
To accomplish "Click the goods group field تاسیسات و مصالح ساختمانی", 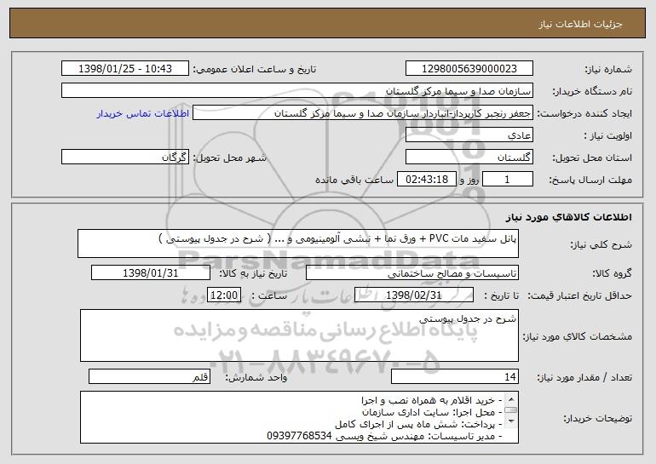I will [412, 273].
